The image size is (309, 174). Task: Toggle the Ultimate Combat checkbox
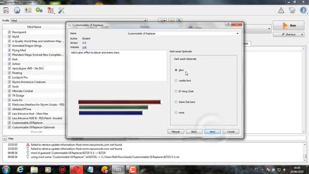9,91
